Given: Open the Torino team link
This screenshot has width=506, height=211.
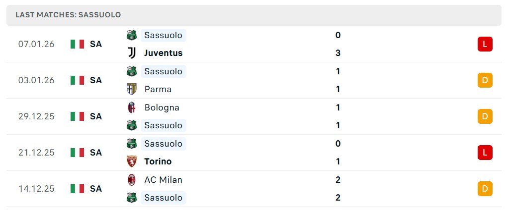Looking at the screenshot, I should point(158,161).
